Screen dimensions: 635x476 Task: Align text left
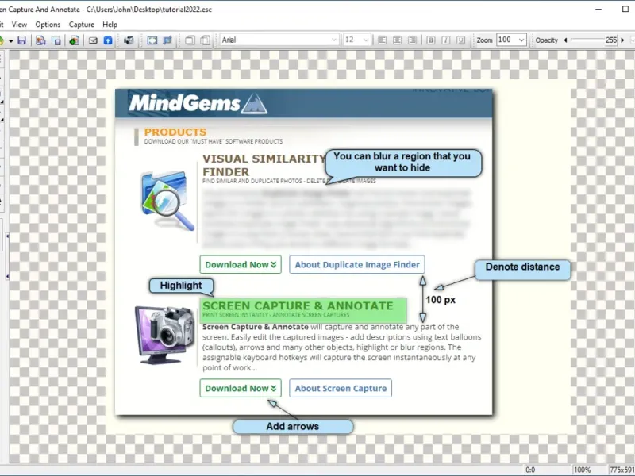click(382, 40)
